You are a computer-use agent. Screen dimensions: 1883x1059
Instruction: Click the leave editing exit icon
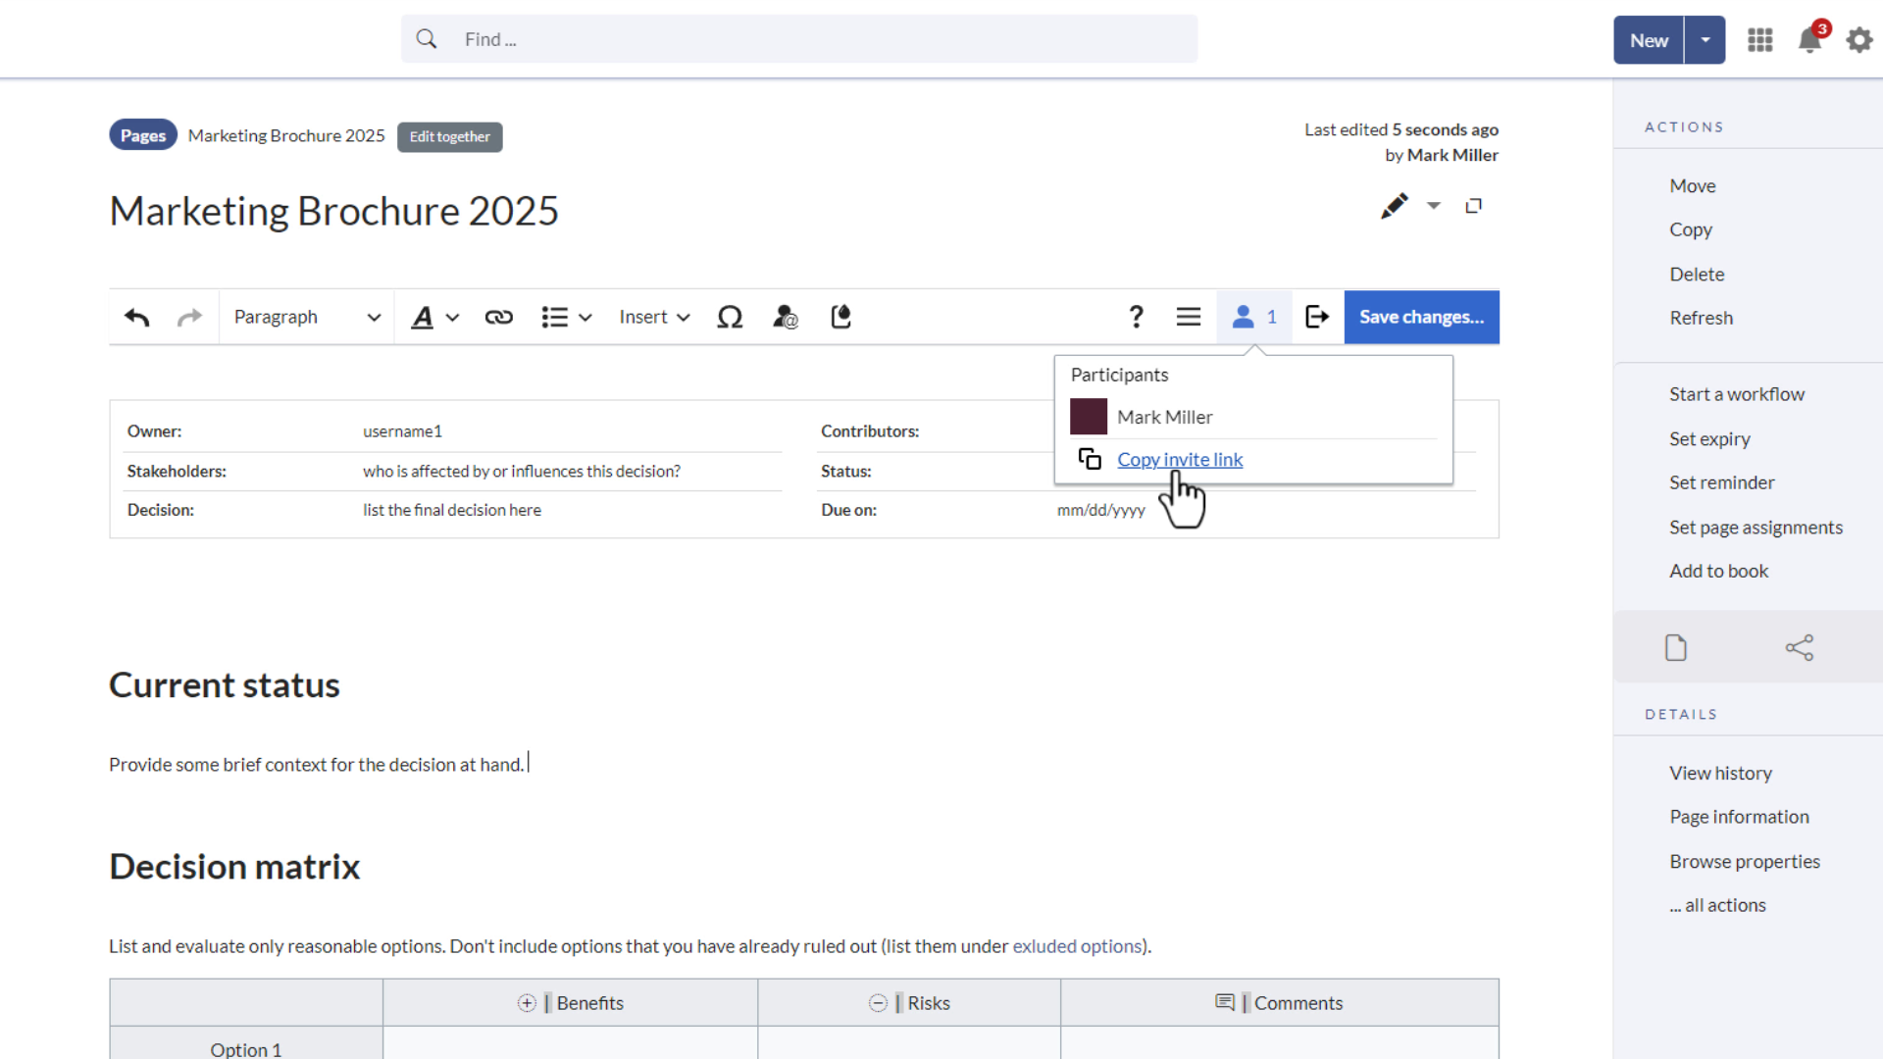coord(1317,317)
